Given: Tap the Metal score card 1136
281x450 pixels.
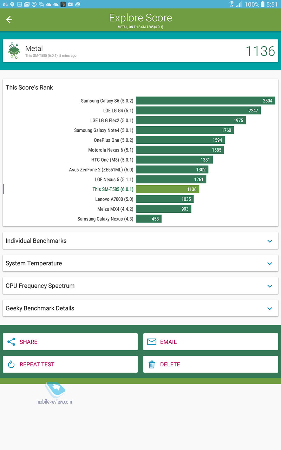Looking at the screenshot, I should [140, 51].
